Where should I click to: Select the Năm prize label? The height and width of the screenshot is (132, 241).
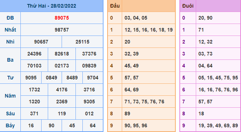point(10,96)
